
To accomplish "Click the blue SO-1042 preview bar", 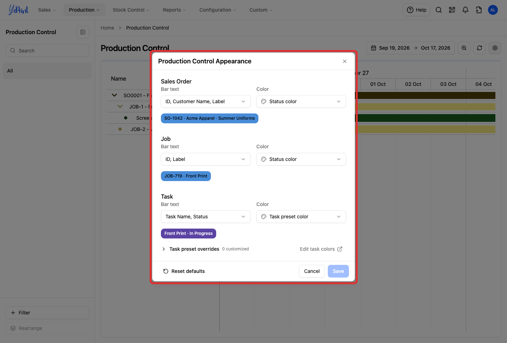I will (x=209, y=118).
